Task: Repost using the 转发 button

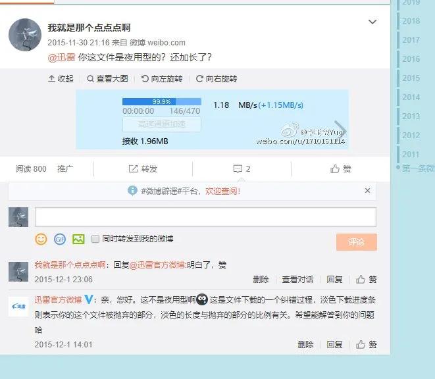Action: point(143,168)
